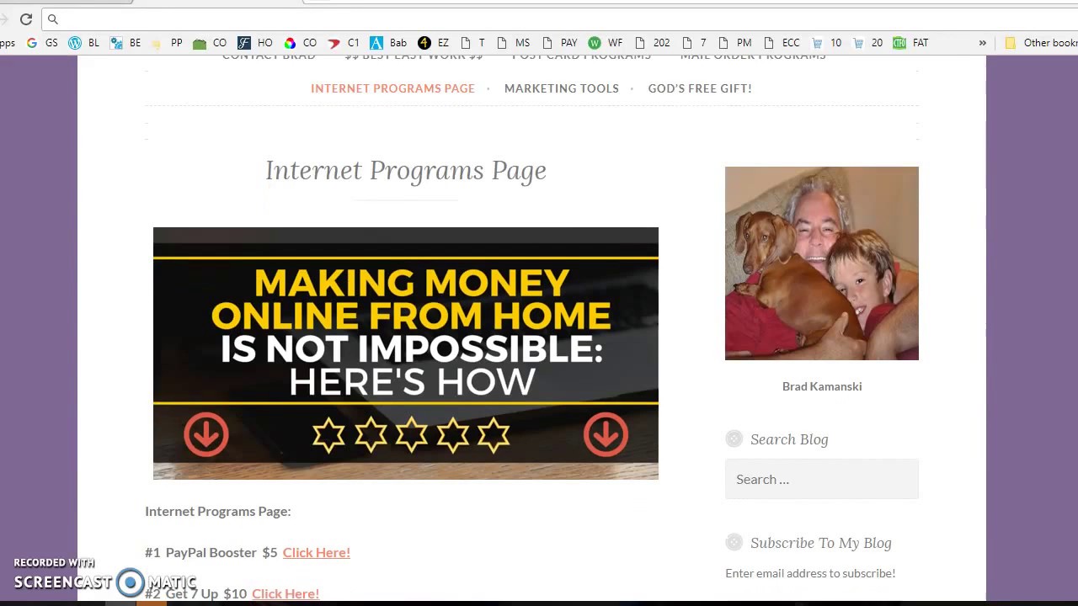The width and height of the screenshot is (1078, 606).
Task: Open the Bab bookmark
Action: (x=388, y=42)
